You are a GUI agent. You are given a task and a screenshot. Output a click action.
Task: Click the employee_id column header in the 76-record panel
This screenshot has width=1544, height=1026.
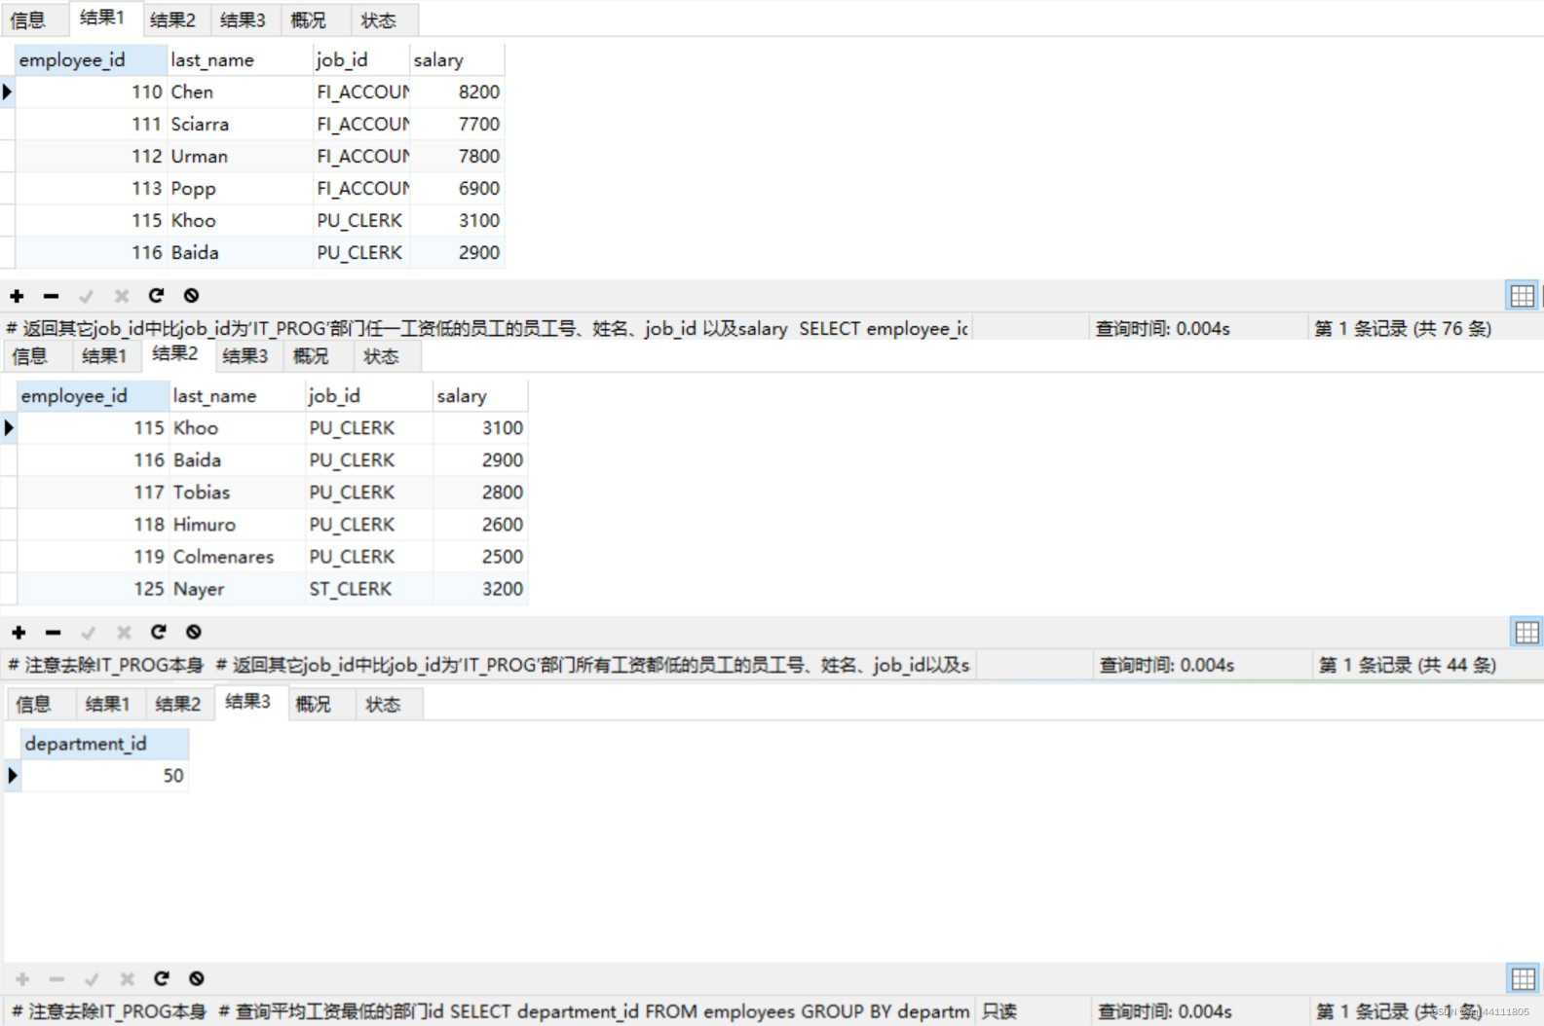92,60
